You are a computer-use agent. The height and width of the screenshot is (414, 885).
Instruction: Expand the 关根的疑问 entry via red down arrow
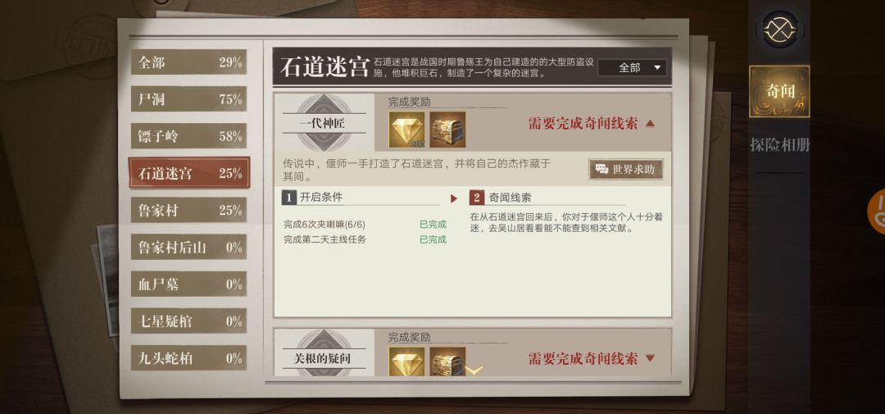650,358
